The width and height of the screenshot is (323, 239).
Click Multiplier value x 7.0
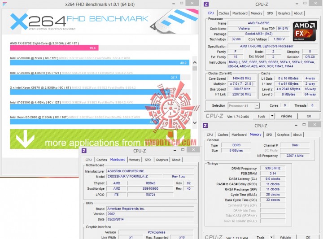[x=242, y=84]
